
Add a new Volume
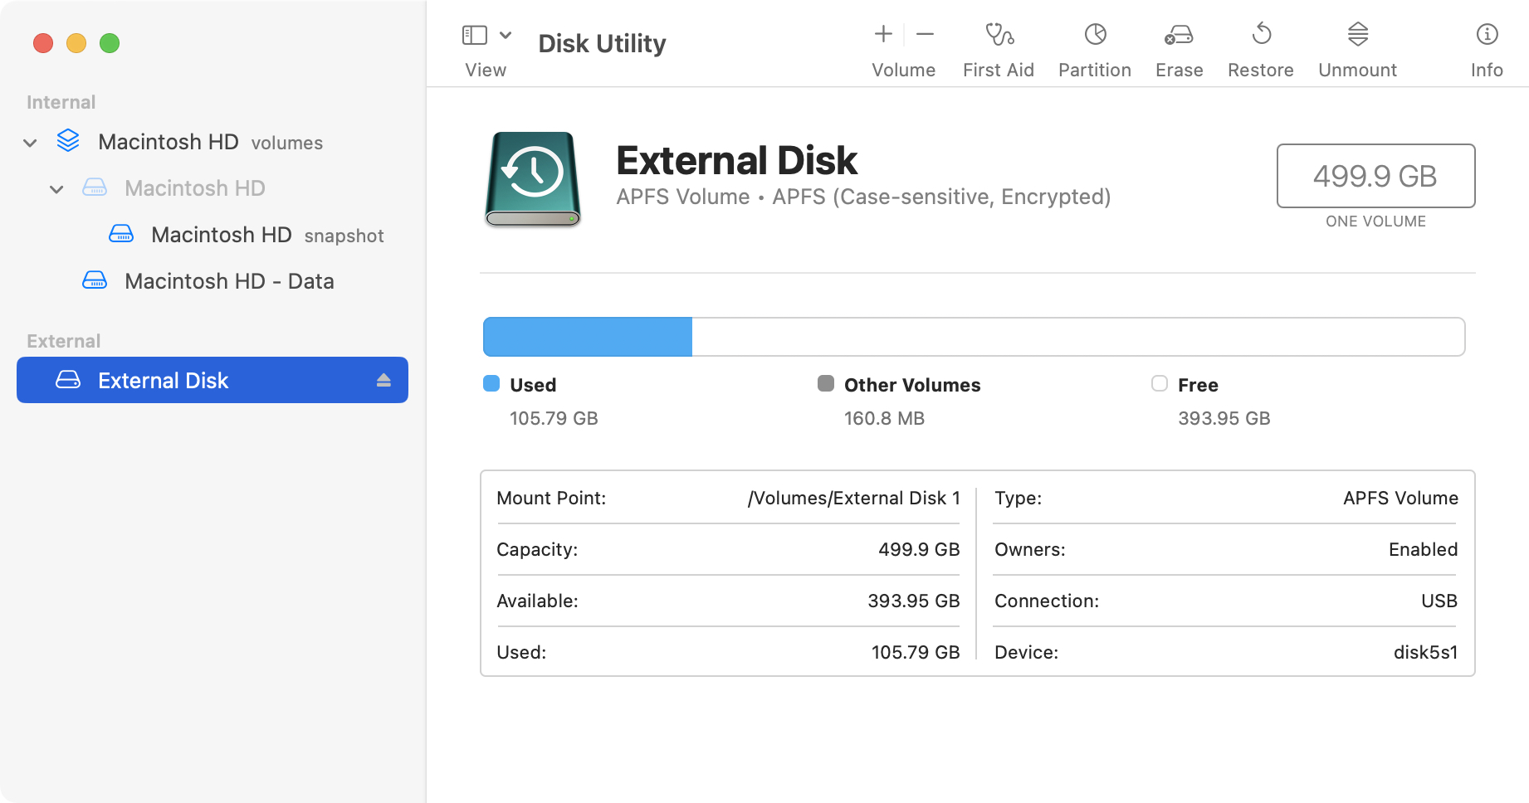[x=882, y=34]
